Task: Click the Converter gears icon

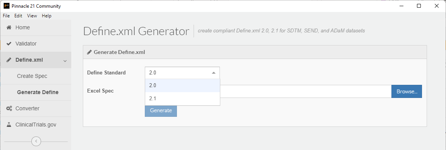Action: (x=9, y=108)
